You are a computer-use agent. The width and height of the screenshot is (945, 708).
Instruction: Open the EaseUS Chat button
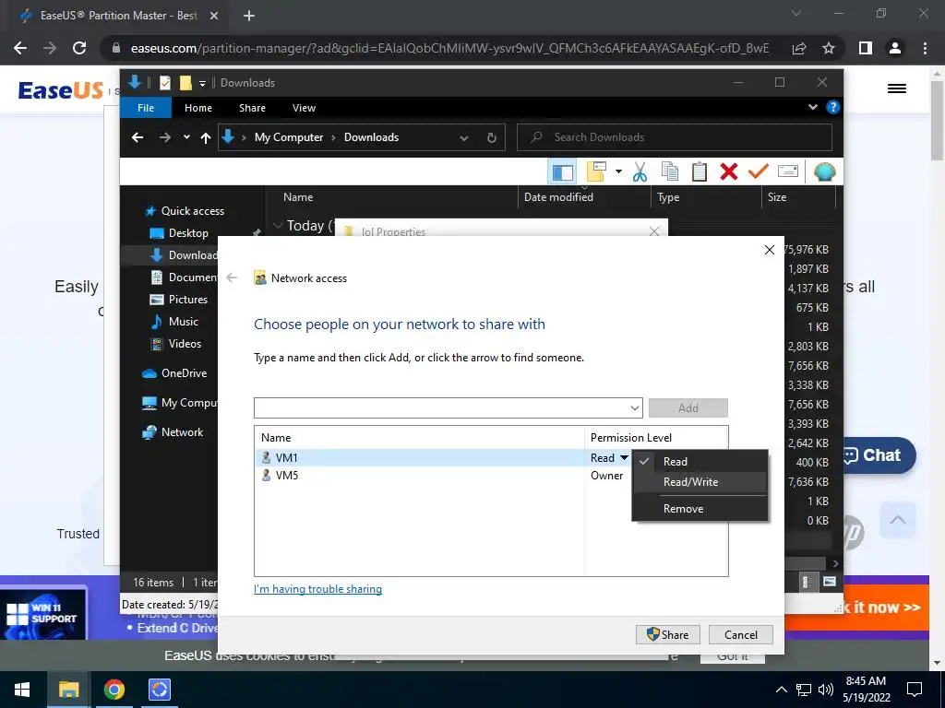tap(879, 455)
